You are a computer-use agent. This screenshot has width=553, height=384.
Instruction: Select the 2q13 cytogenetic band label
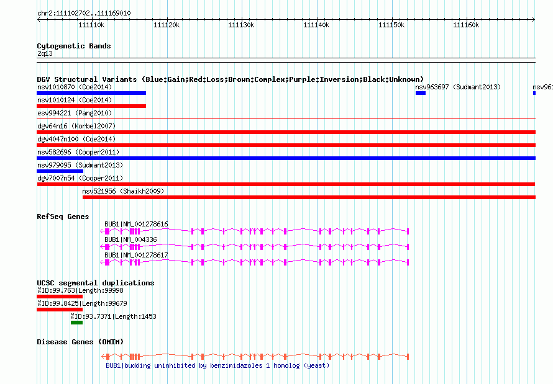(x=45, y=53)
